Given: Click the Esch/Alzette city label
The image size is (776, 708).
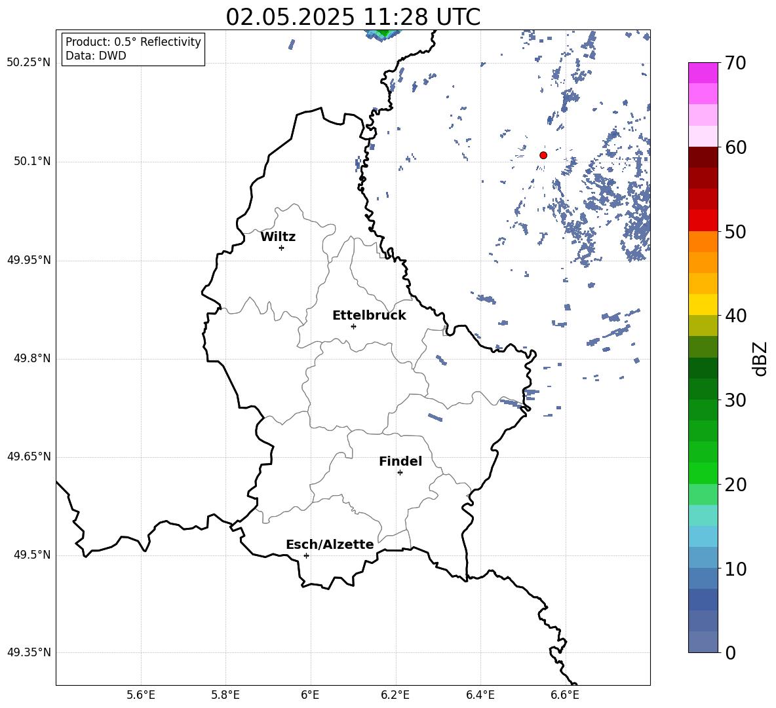Looking at the screenshot, I should (x=330, y=544).
